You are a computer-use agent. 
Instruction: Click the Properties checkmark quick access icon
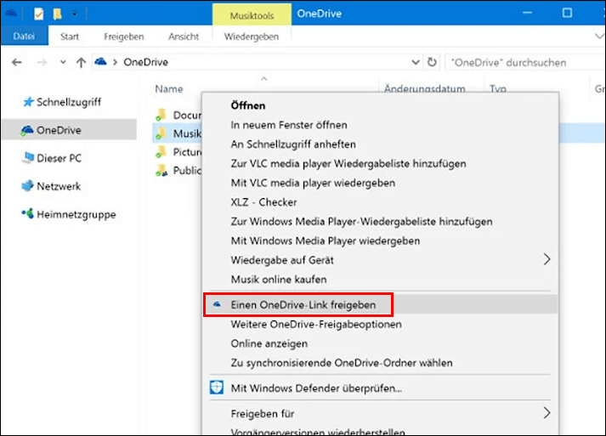point(38,14)
